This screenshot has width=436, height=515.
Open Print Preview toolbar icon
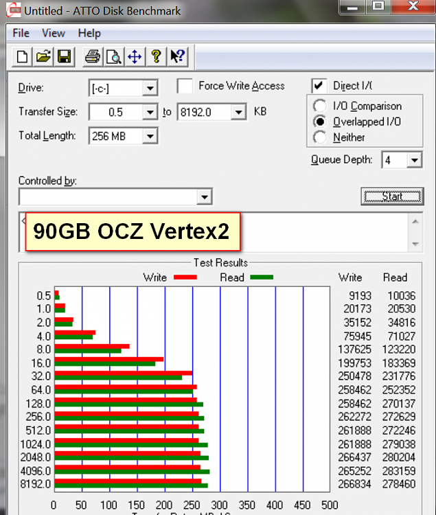113,57
